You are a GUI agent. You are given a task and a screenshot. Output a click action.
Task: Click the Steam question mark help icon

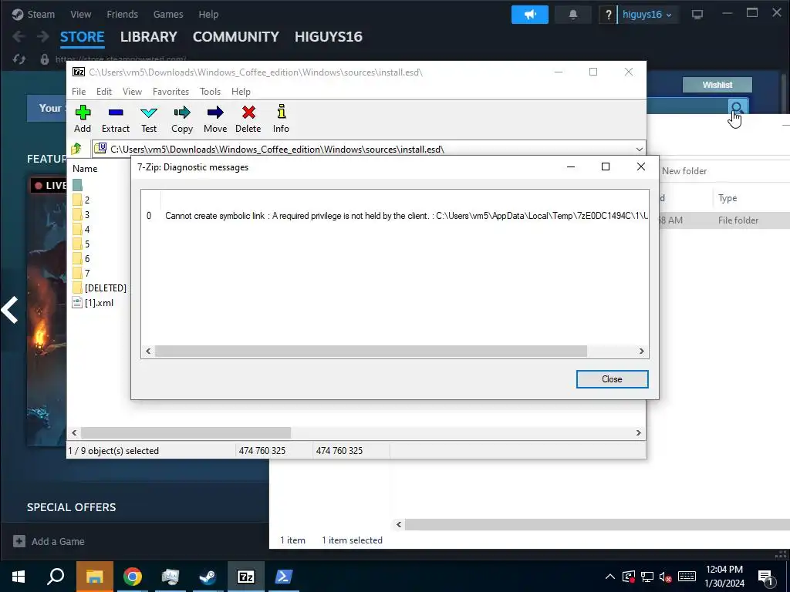coord(608,15)
